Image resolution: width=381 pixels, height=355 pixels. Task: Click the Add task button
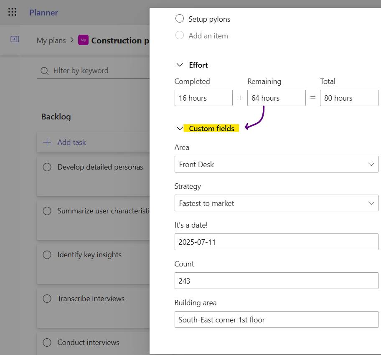[71, 142]
